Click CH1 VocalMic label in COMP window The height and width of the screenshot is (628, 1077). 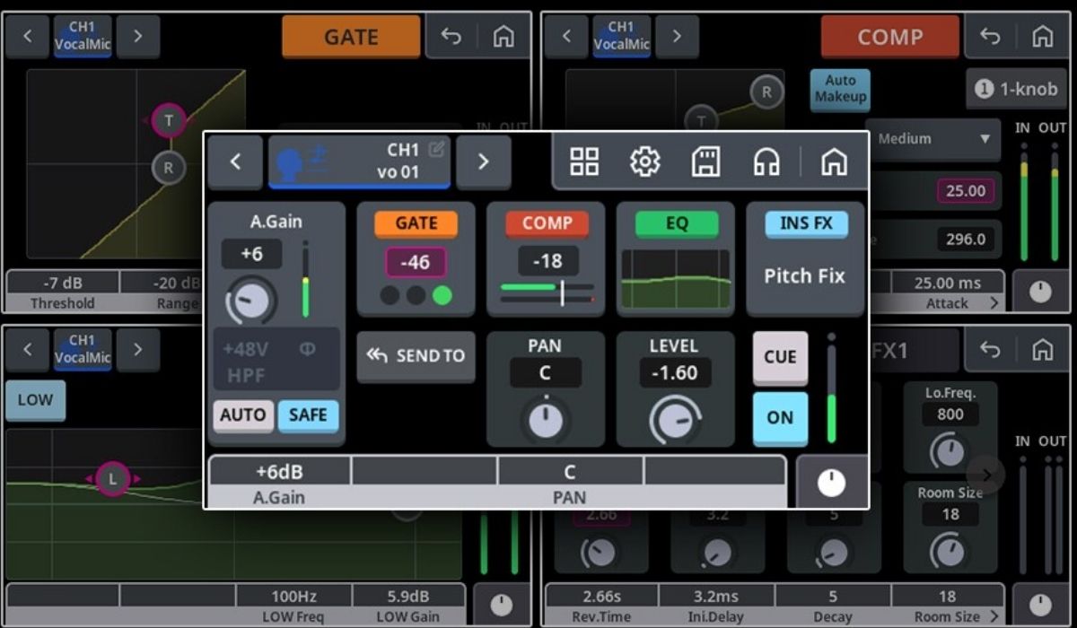(621, 37)
